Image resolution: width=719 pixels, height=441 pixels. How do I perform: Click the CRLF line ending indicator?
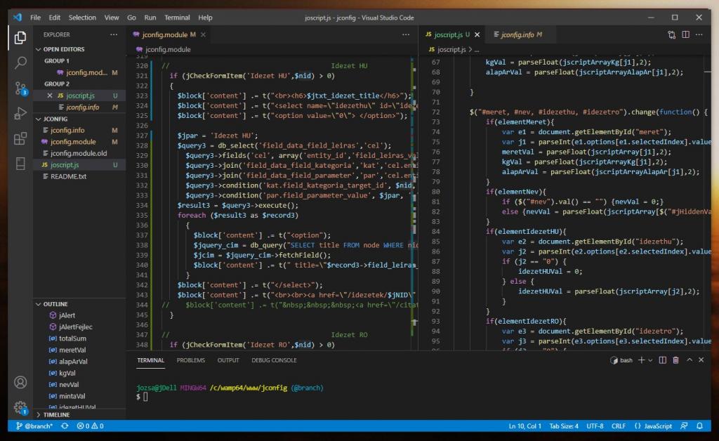[x=618, y=426]
